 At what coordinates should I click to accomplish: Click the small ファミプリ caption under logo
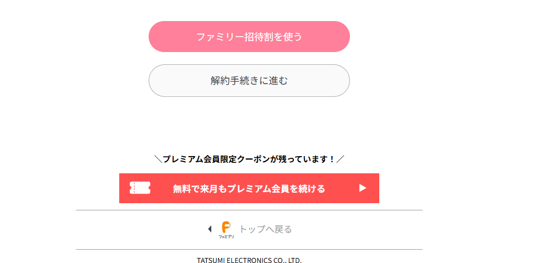[227, 236]
